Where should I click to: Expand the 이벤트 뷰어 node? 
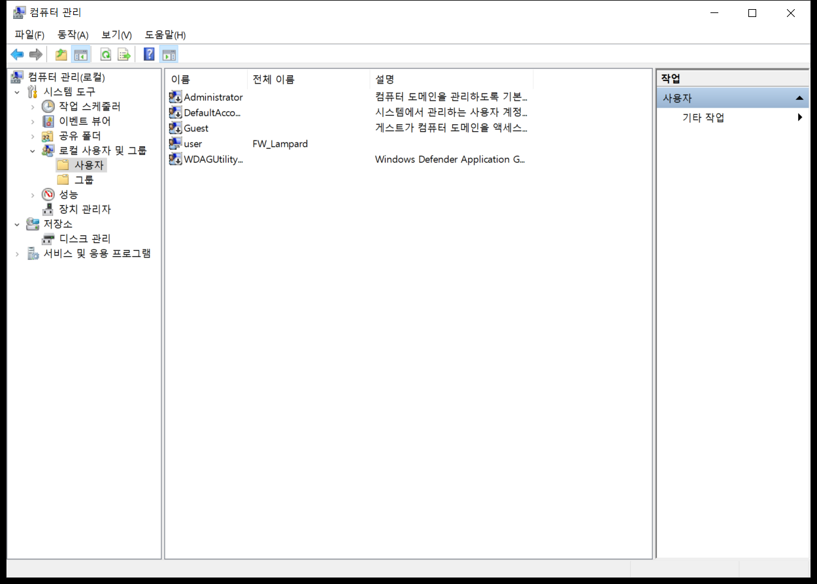point(33,122)
